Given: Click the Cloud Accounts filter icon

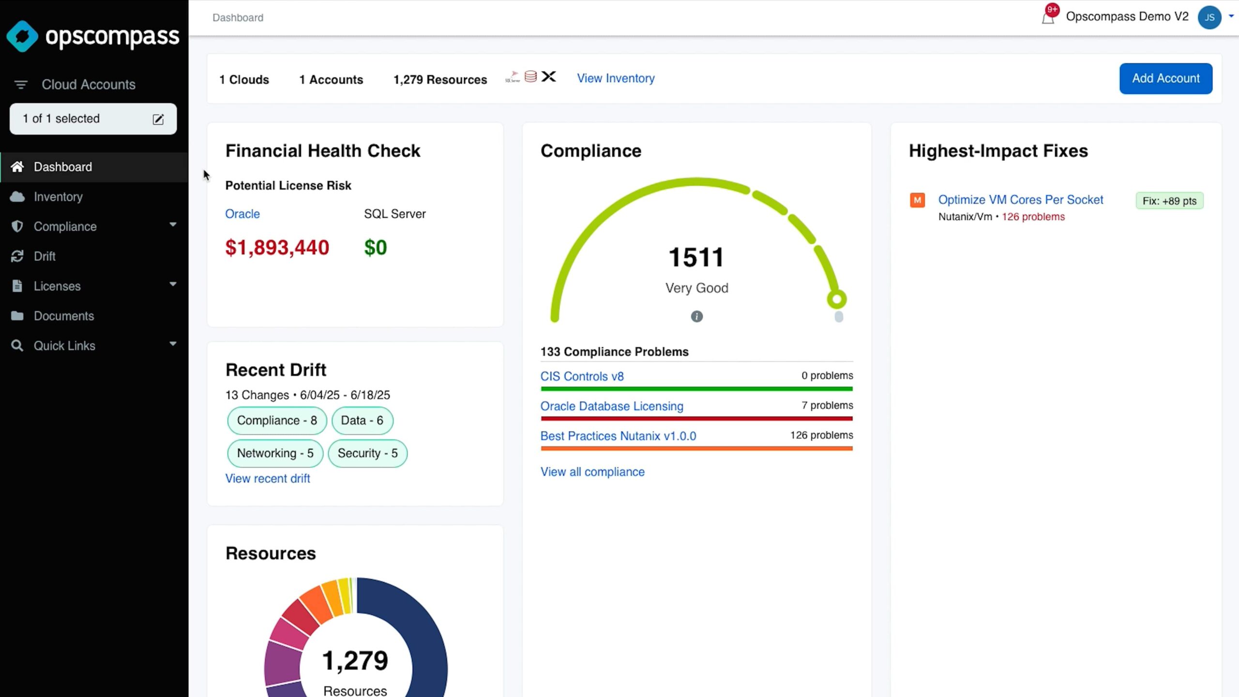Looking at the screenshot, I should (x=20, y=85).
